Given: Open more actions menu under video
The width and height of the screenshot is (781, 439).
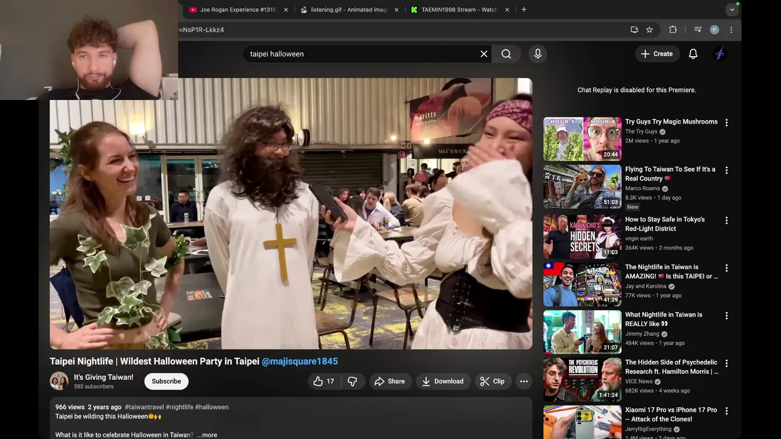Looking at the screenshot, I should [x=524, y=381].
